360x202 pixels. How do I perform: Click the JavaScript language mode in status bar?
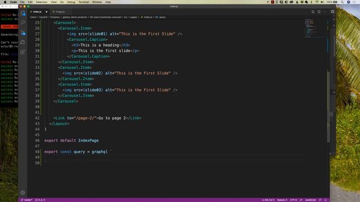(x=310, y=200)
